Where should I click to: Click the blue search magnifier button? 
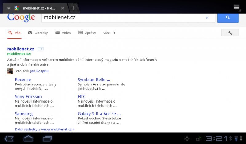tap(228, 18)
